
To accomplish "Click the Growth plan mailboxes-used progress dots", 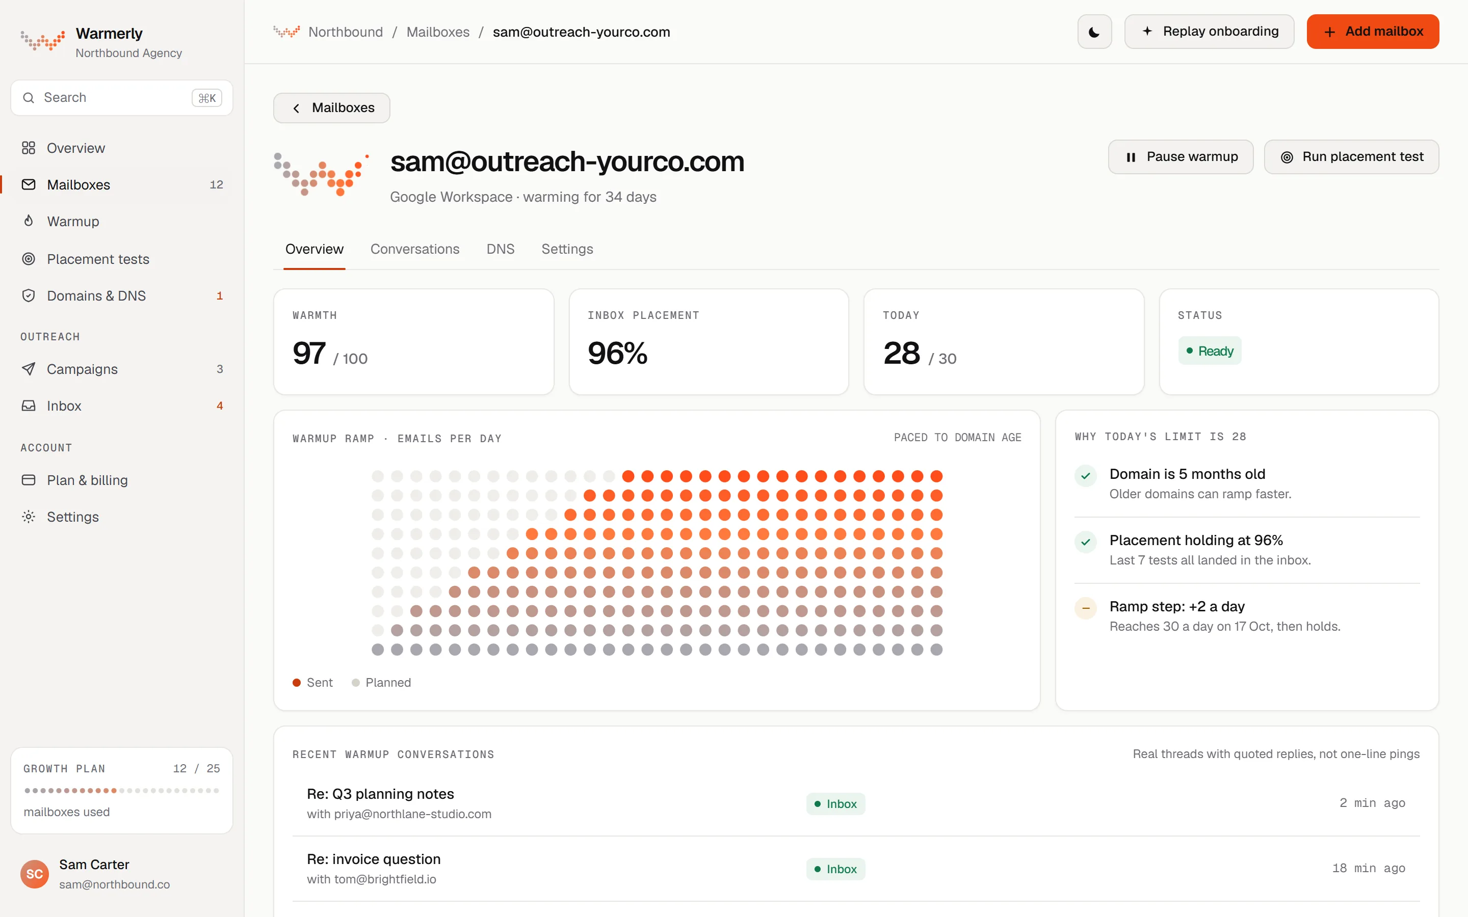I will click(x=122, y=790).
